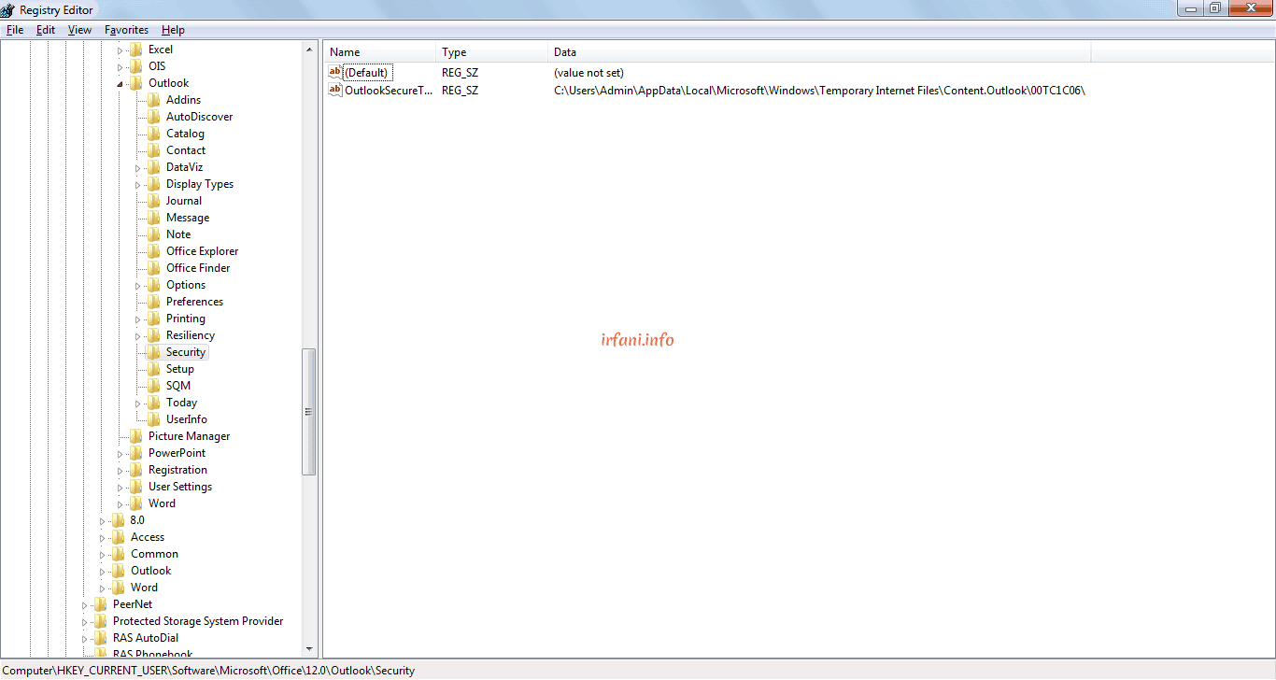Expand the Printing key
This screenshot has width=1276, height=680.
click(x=138, y=319)
